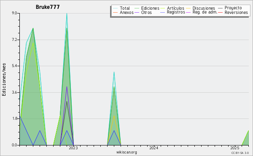Click the 3.6 y-axis value
Screen dimensions: 253x156
pyautogui.click(x=14, y=92)
